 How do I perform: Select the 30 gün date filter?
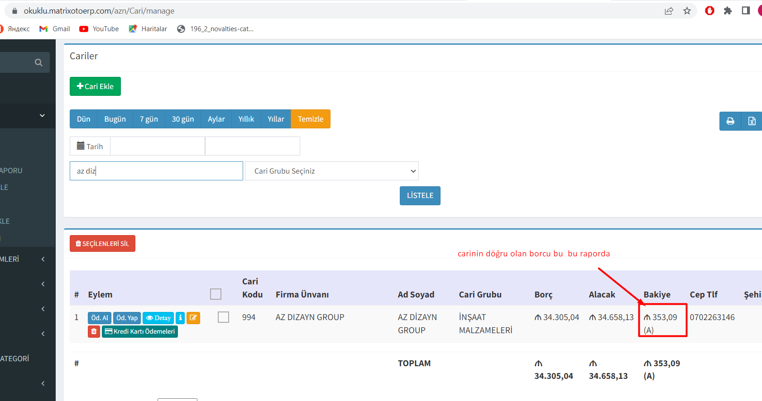point(182,119)
